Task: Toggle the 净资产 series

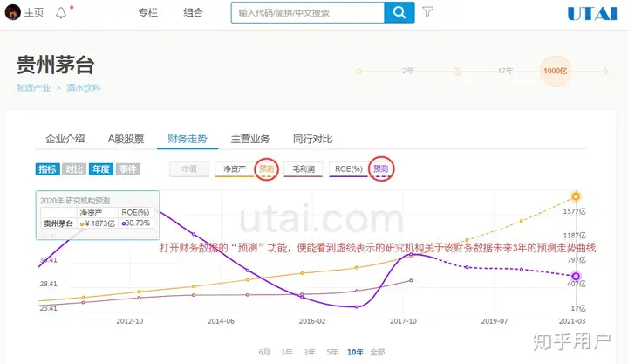Action: tap(235, 168)
